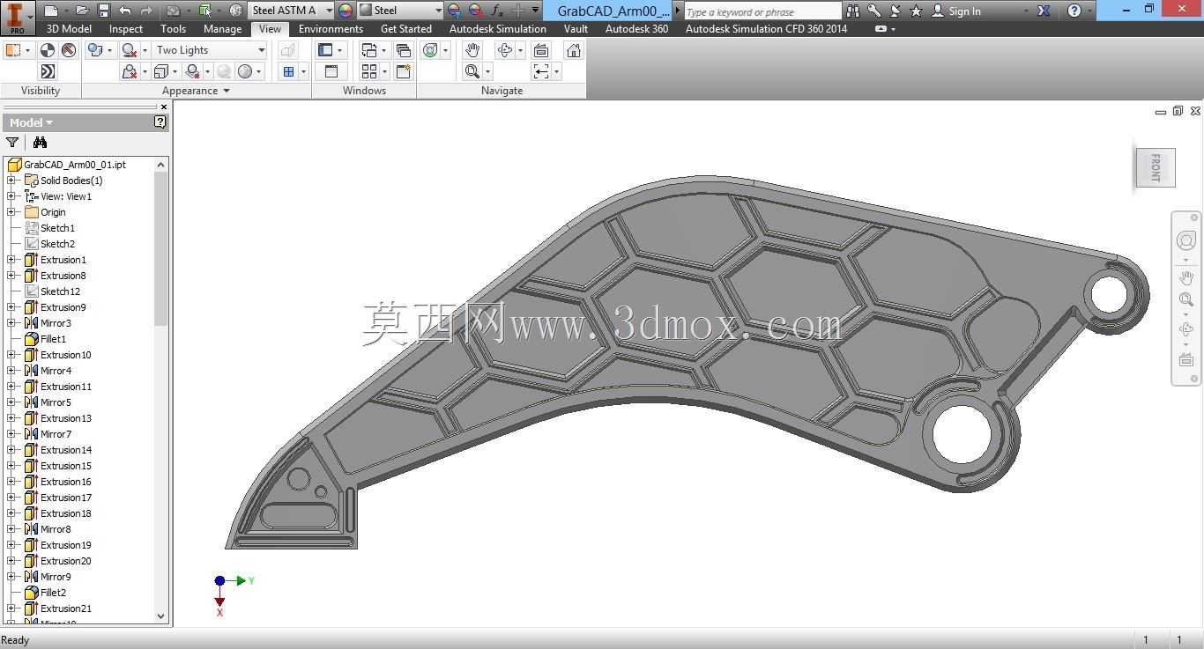Toggle Clean Screen mode
The height and width of the screenshot is (649, 1204).
coord(331,71)
